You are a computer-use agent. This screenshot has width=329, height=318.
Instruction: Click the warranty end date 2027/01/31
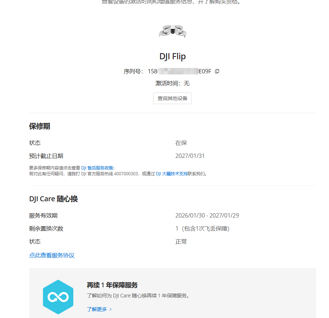click(190, 156)
